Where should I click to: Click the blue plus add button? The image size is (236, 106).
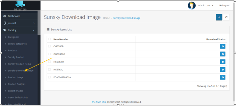(219, 17)
